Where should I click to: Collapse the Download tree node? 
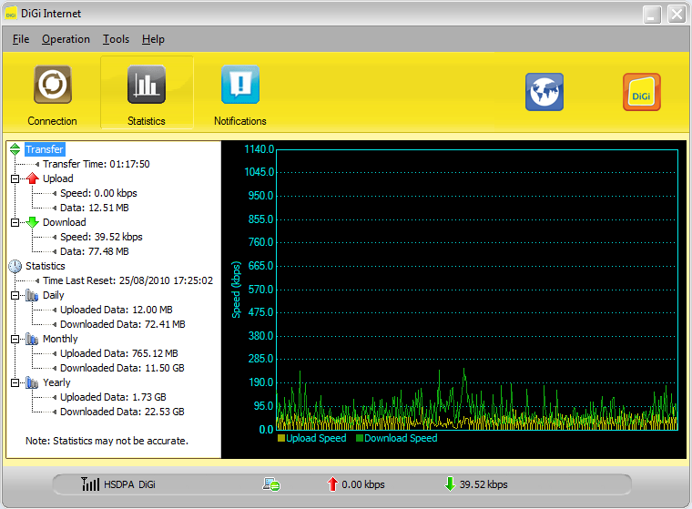pyautogui.click(x=15, y=223)
